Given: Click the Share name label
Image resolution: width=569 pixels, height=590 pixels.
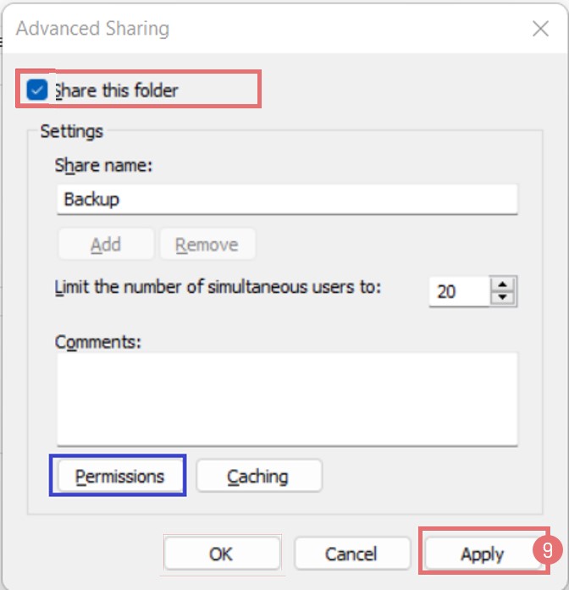Looking at the screenshot, I should (x=103, y=165).
